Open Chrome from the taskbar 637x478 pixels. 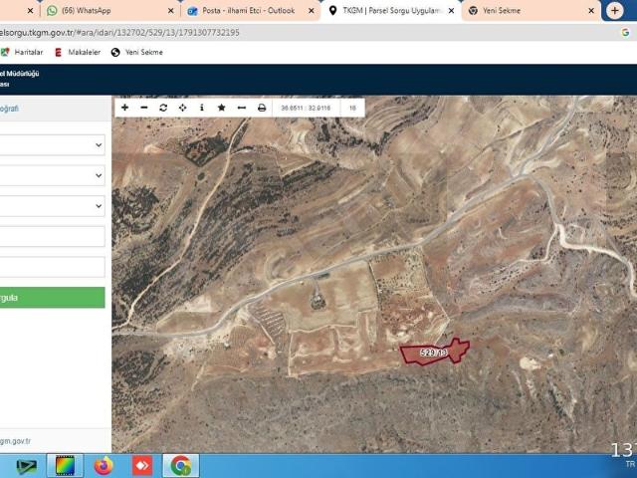pyautogui.click(x=181, y=466)
